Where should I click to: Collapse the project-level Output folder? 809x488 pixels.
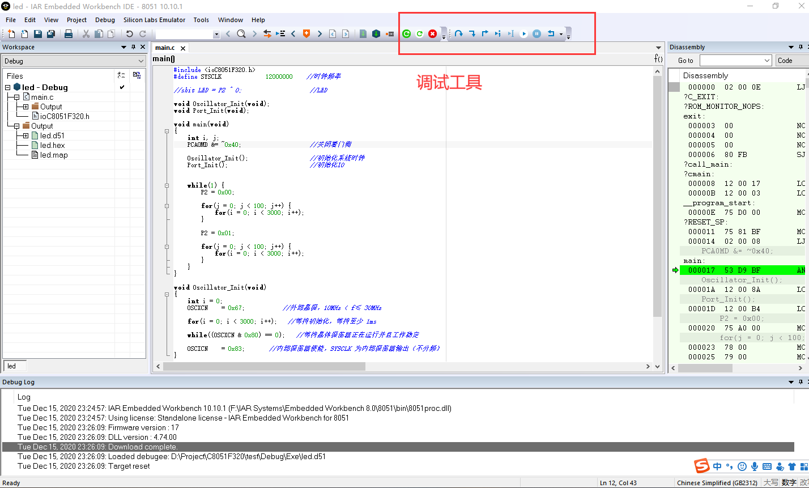[17, 126]
